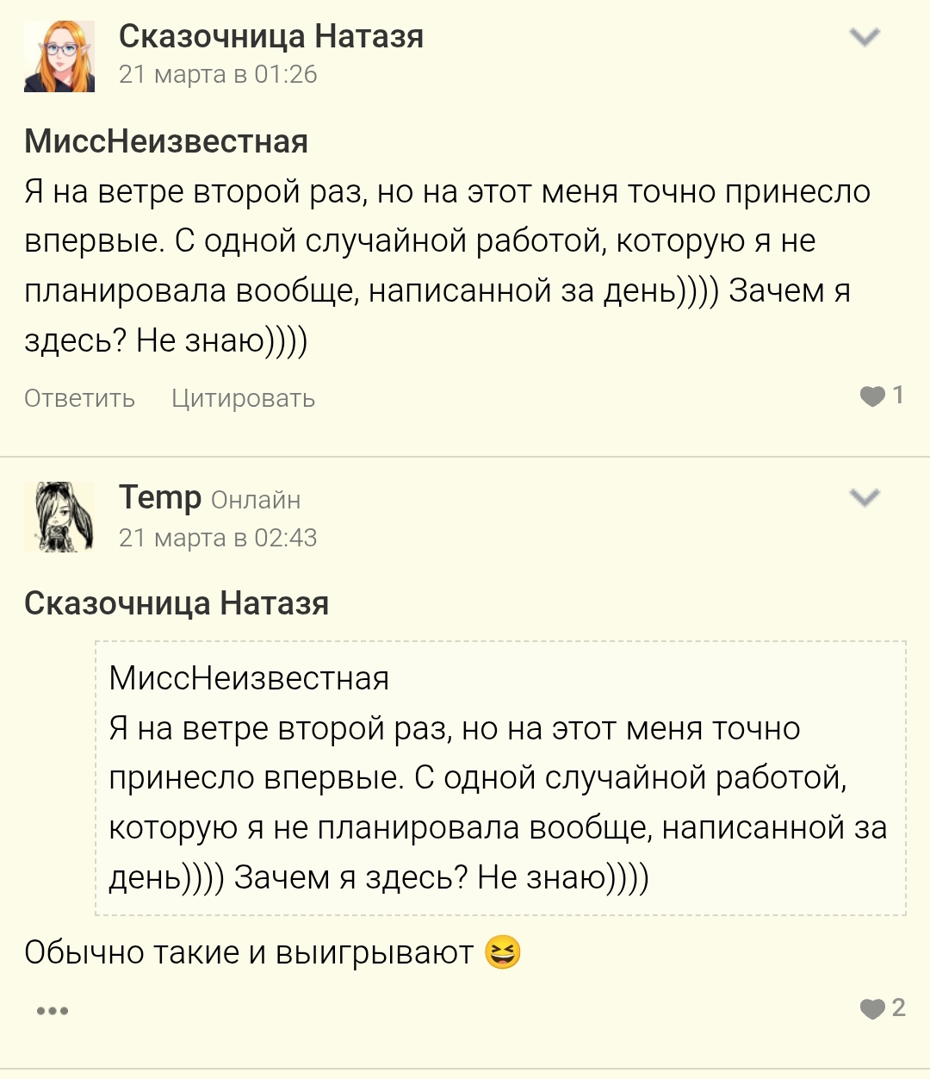The width and height of the screenshot is (930, 1079).
Task: Click the bold Сказочница Натазя mention in Temp's reply
Action: coord(177,603)
